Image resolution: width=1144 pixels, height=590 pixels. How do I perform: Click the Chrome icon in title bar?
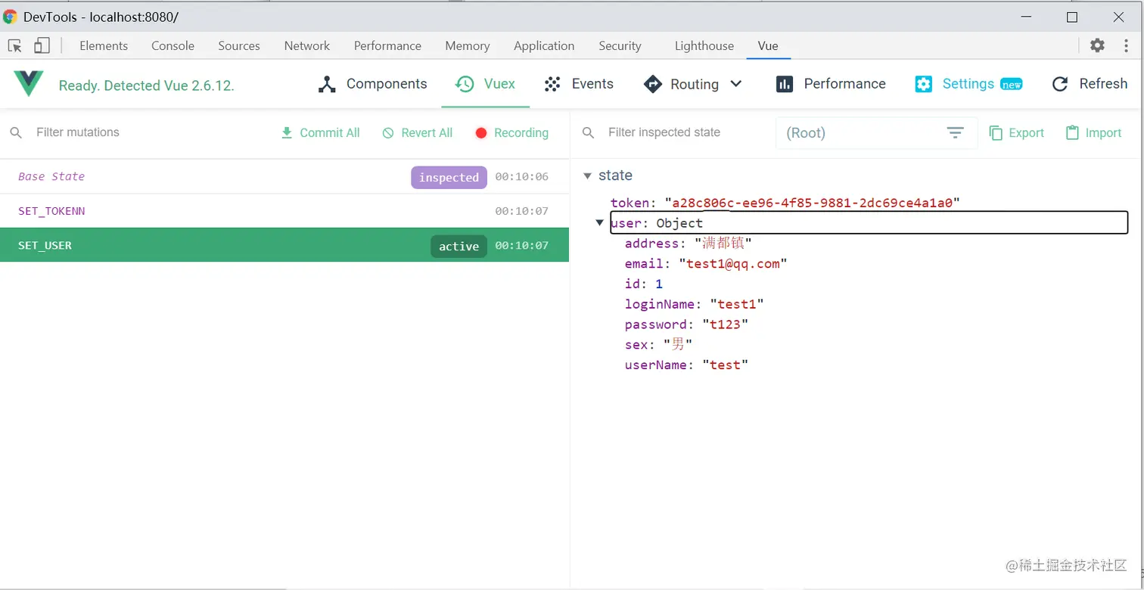10,17
